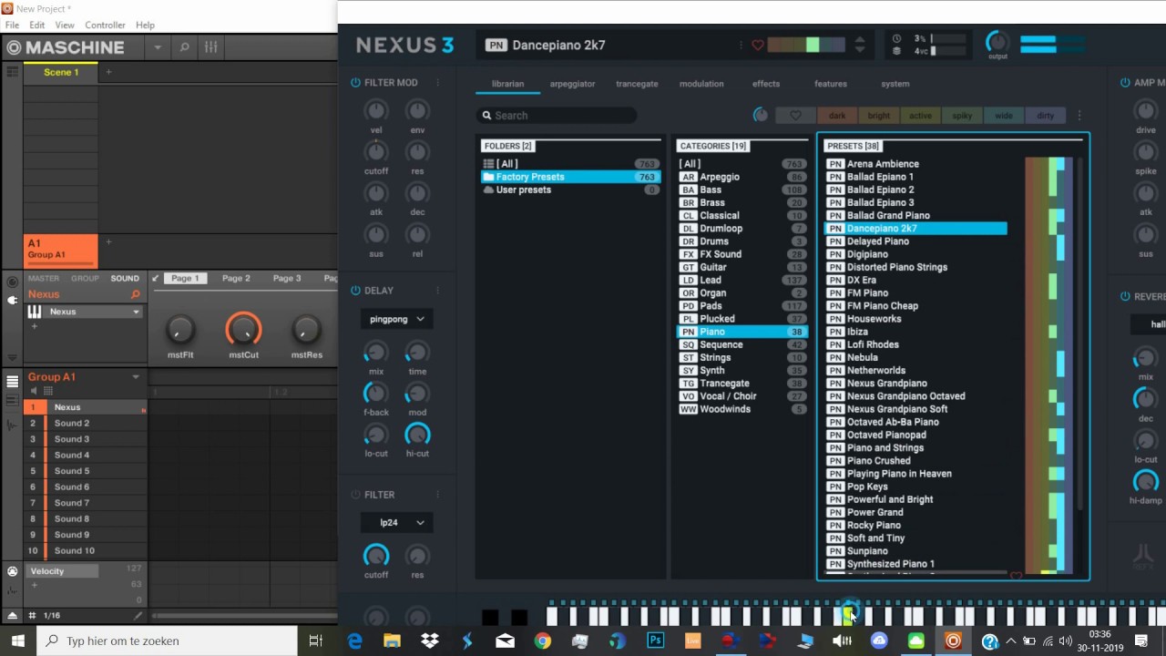
Task: Click the arranger grid view icon beside Scene 1
Action: tap(12, 72)
